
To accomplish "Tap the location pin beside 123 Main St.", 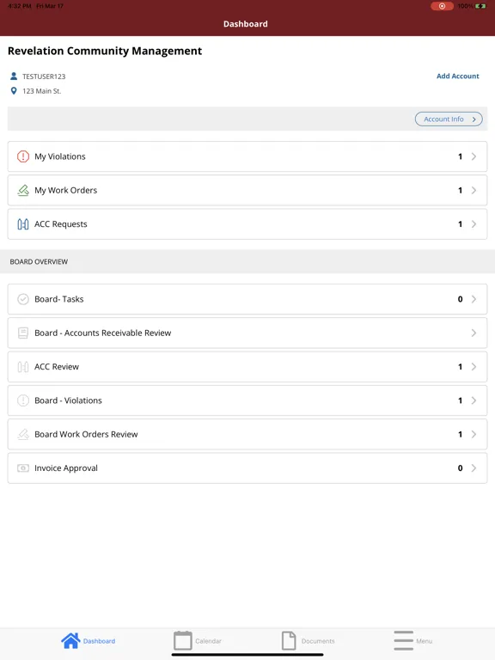I will click(x=14, y=91).
